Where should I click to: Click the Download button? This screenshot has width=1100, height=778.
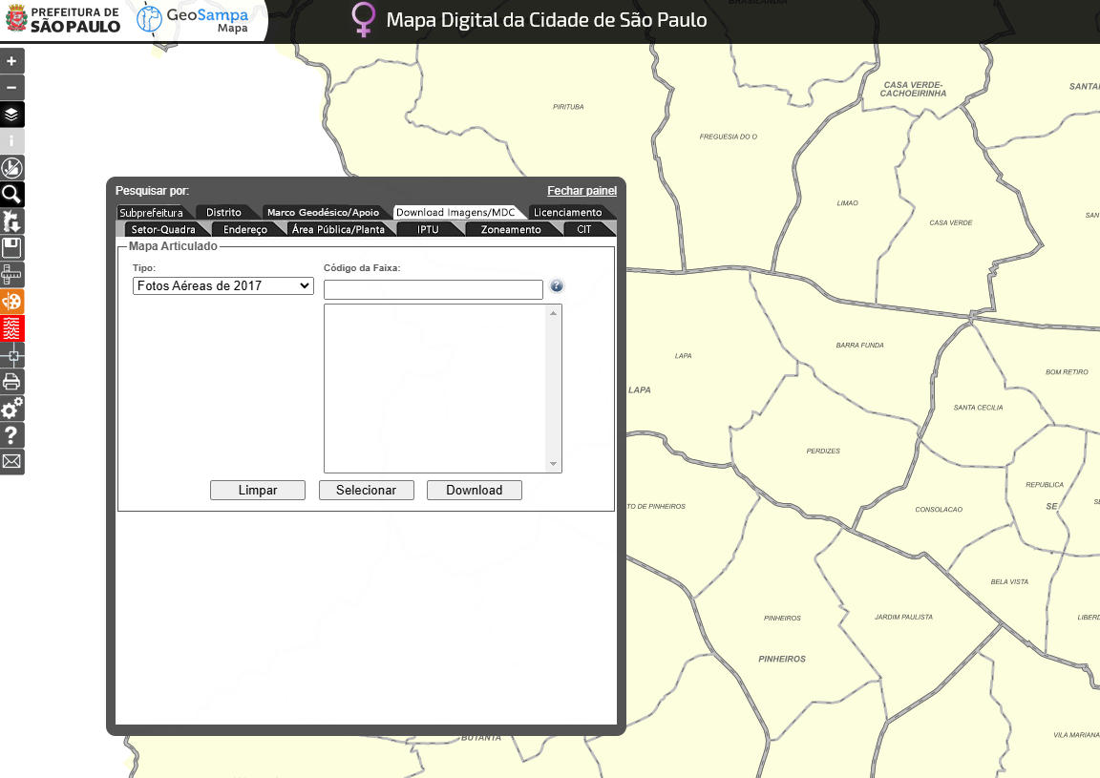point(475,490)
